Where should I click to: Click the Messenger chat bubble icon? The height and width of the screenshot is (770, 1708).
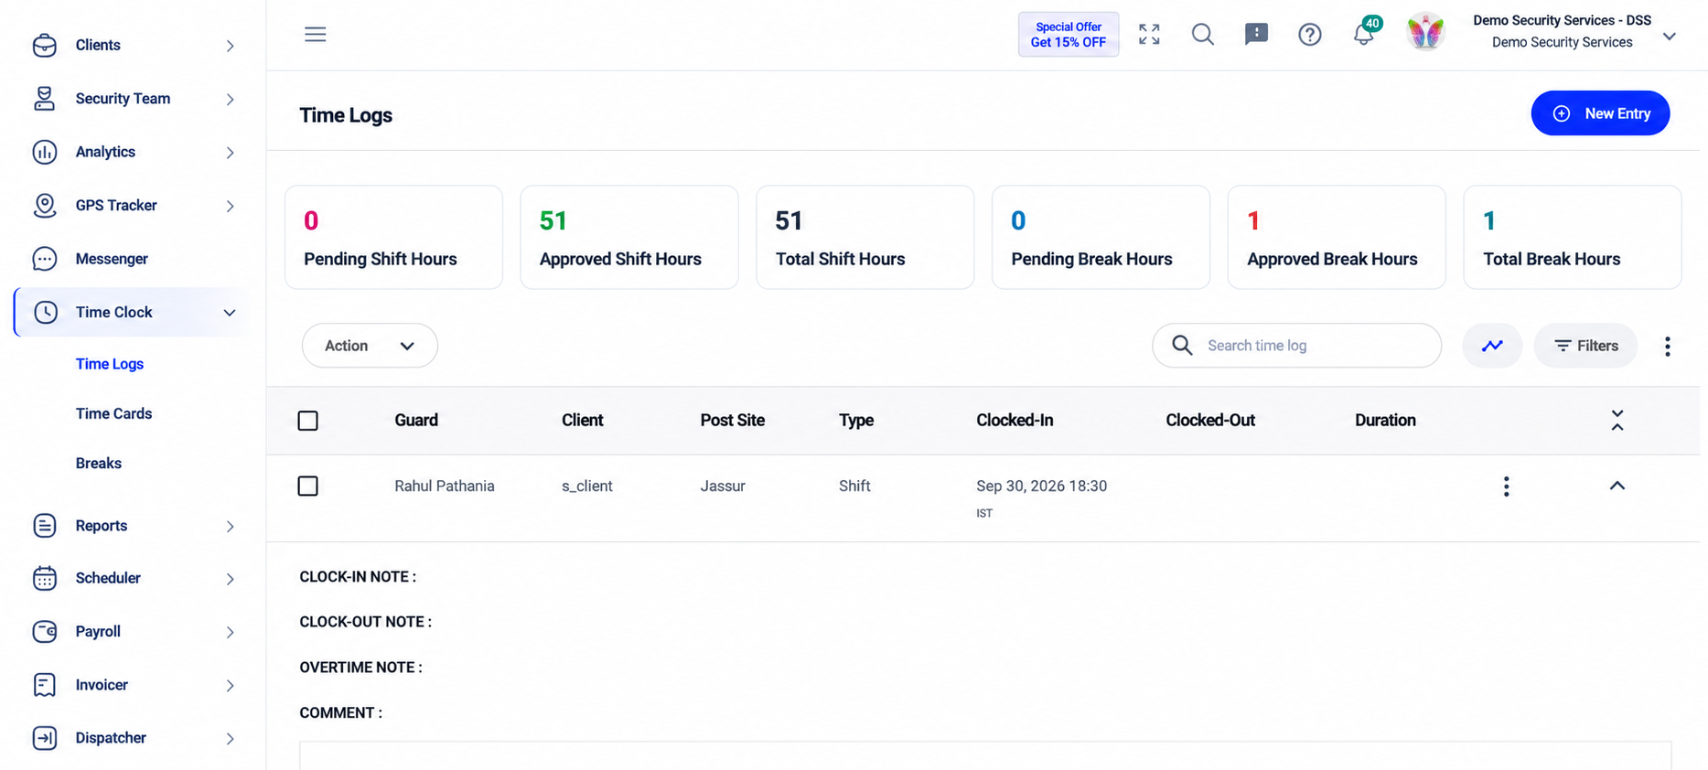44,259
